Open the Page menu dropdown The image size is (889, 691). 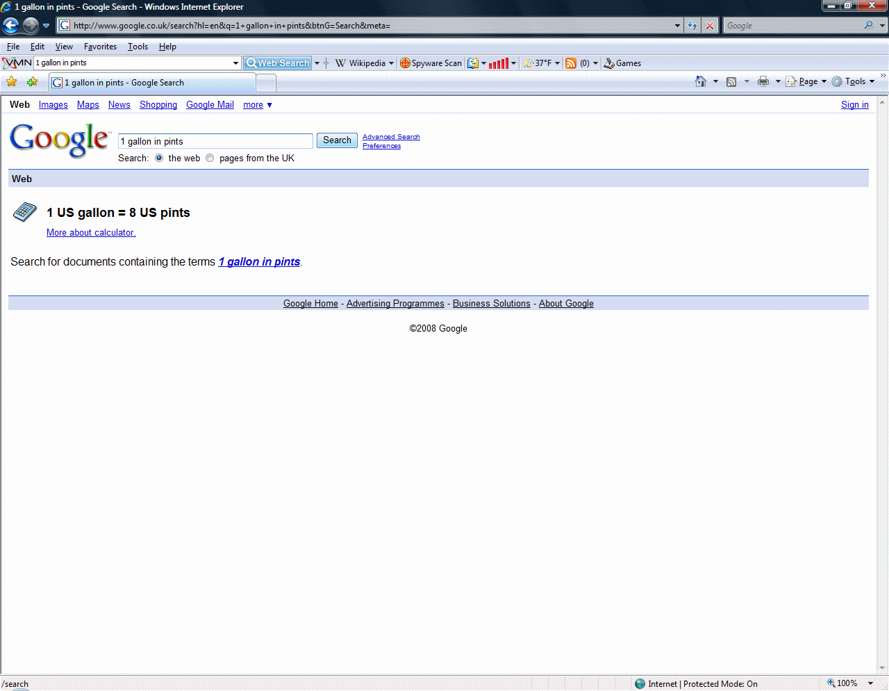pyautogui.click(x=806, y=81)
